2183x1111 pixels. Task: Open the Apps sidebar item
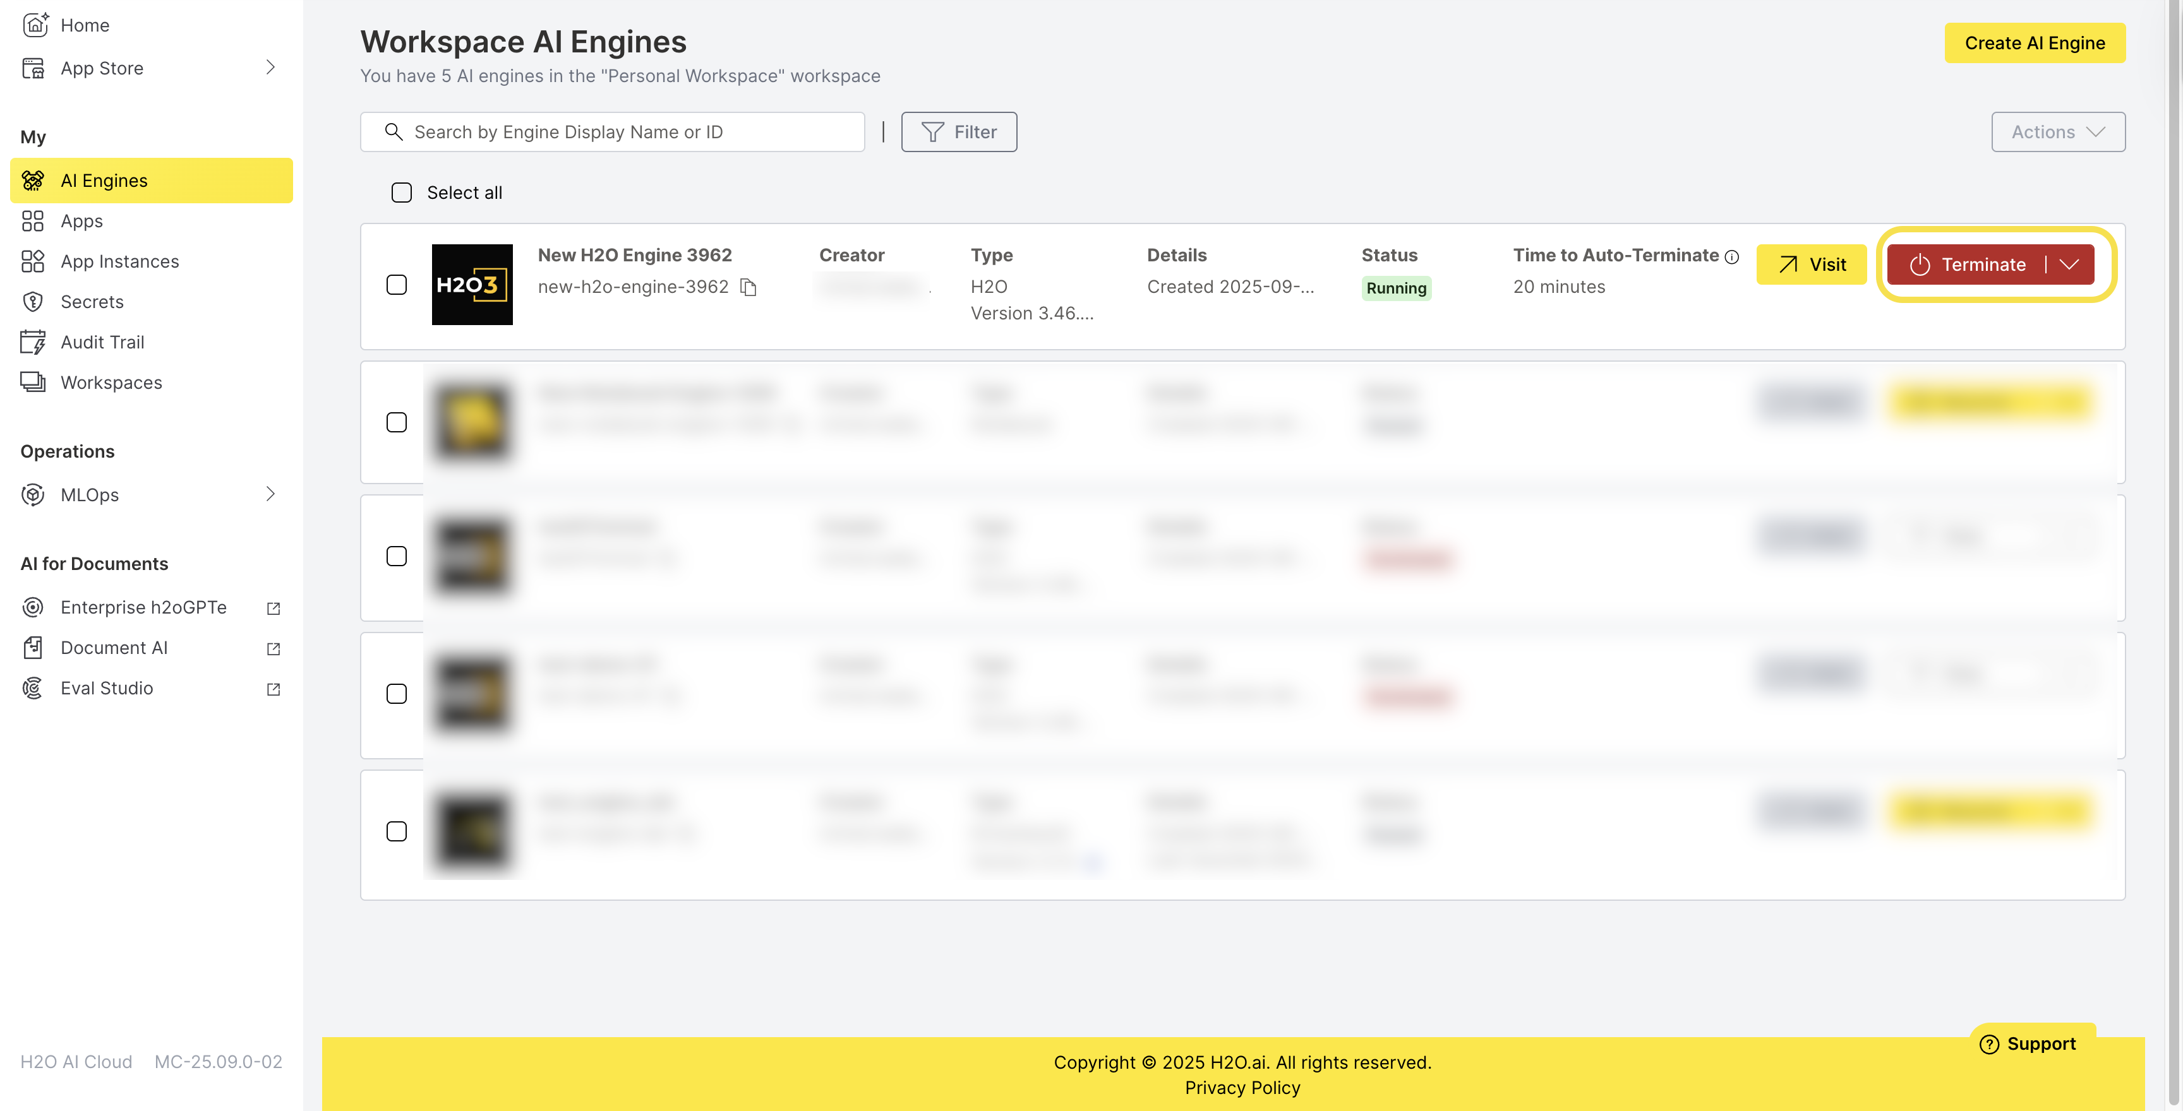coord(81,221)
